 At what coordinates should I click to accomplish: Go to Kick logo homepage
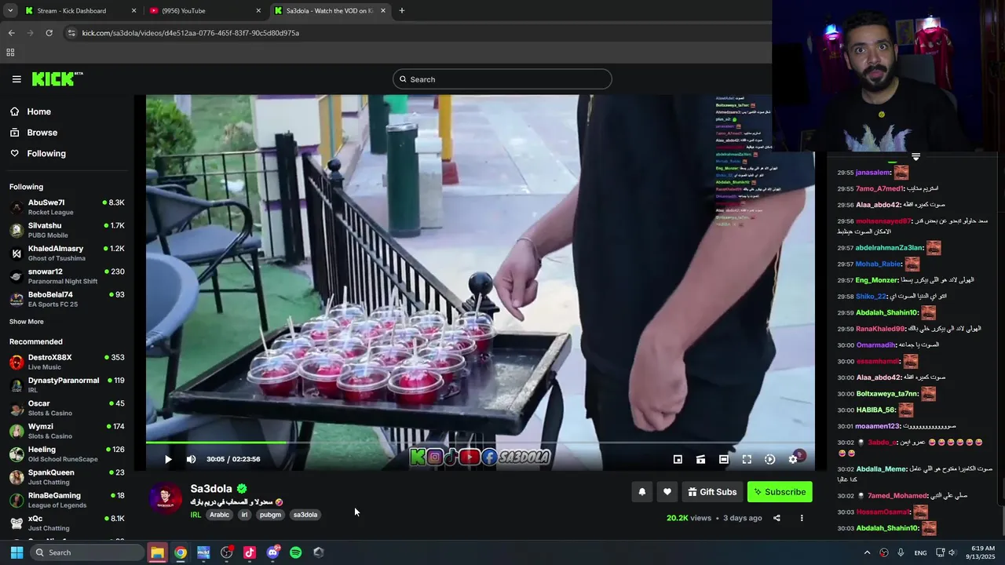click(x=57, y=78)
